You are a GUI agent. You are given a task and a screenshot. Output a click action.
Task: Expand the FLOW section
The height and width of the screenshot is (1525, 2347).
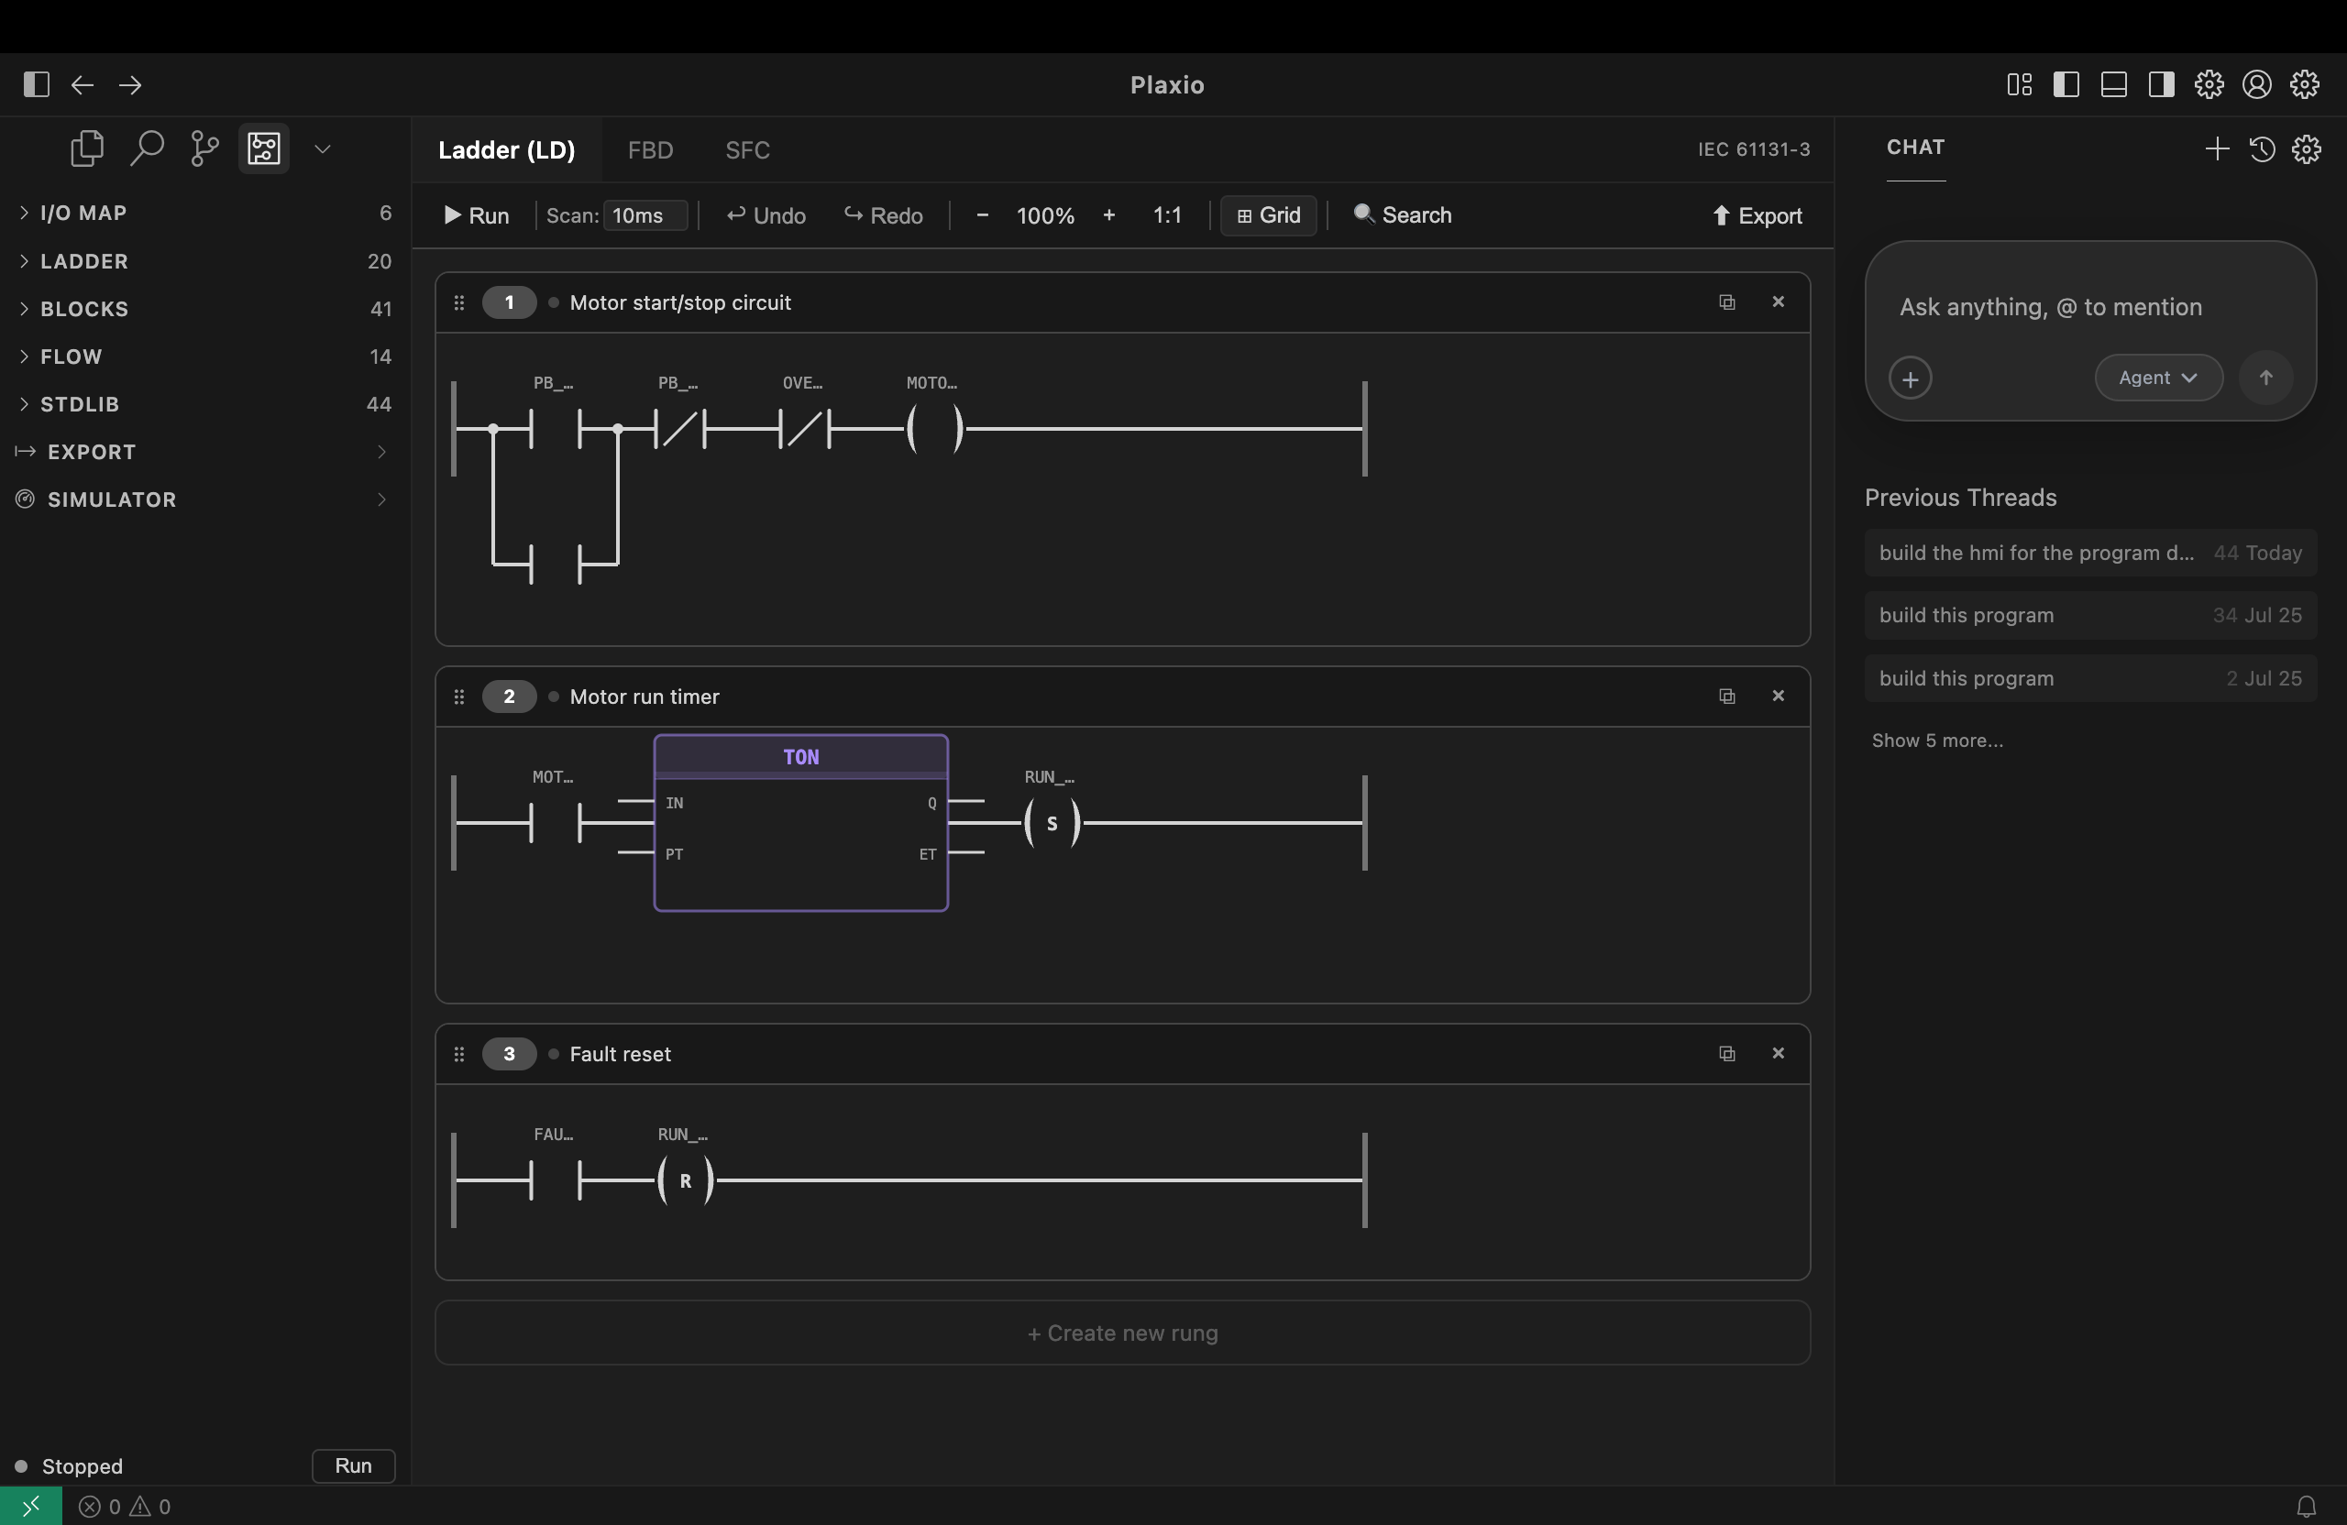click(205, 356)
